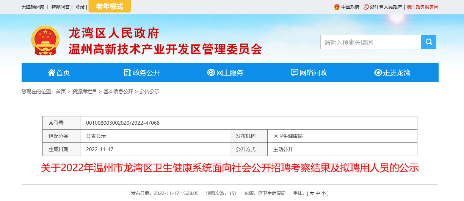Open the 走进龙湾 navigation menu
This screenshot has width=464, height=201.
(393, 73)
